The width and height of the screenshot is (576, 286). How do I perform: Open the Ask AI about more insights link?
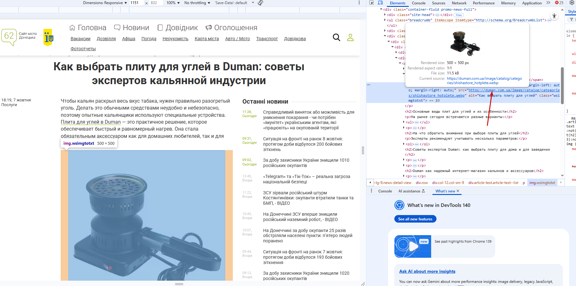427,272
